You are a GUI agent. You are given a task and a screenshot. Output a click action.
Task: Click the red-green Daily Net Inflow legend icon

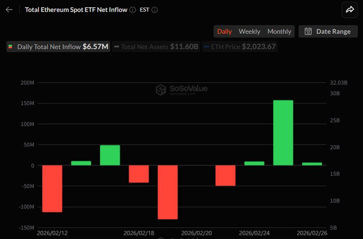tap(11, 47)
